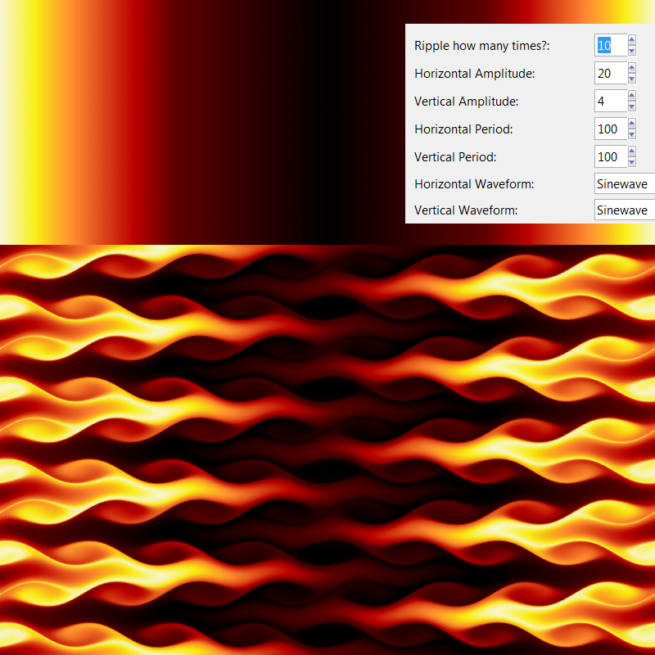Increase the Horizontal Amplitude value

(631, 68)
